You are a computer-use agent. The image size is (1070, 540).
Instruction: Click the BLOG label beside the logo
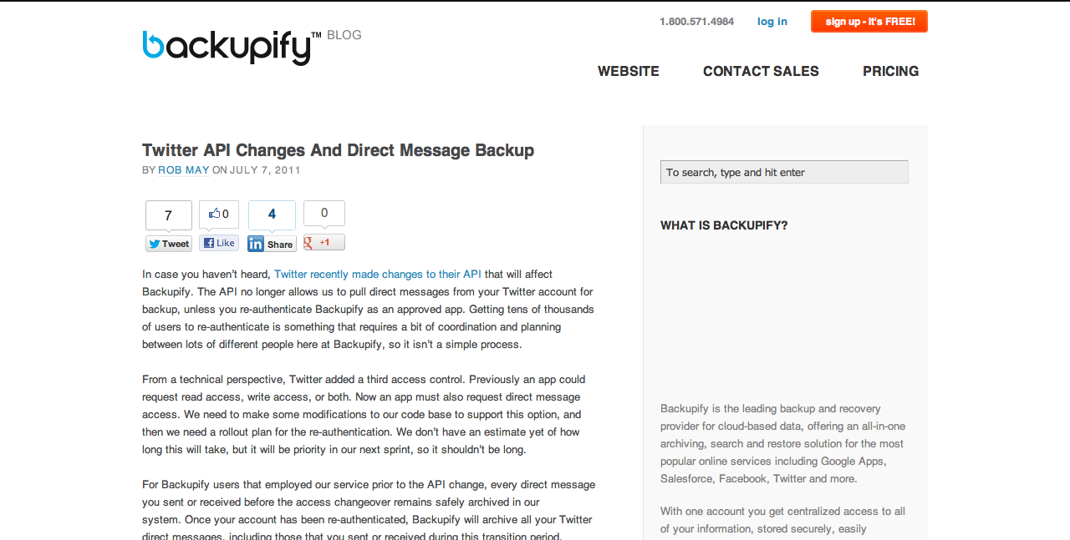coord(344,35)
